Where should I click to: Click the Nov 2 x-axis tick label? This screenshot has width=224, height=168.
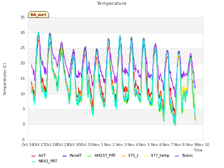(x=110, y=145)
